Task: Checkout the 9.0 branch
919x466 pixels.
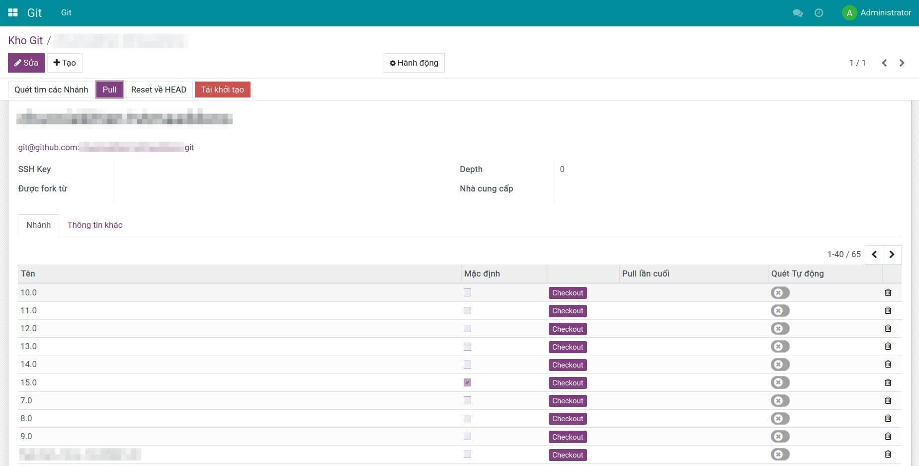Action: click(x=568, y=437)
